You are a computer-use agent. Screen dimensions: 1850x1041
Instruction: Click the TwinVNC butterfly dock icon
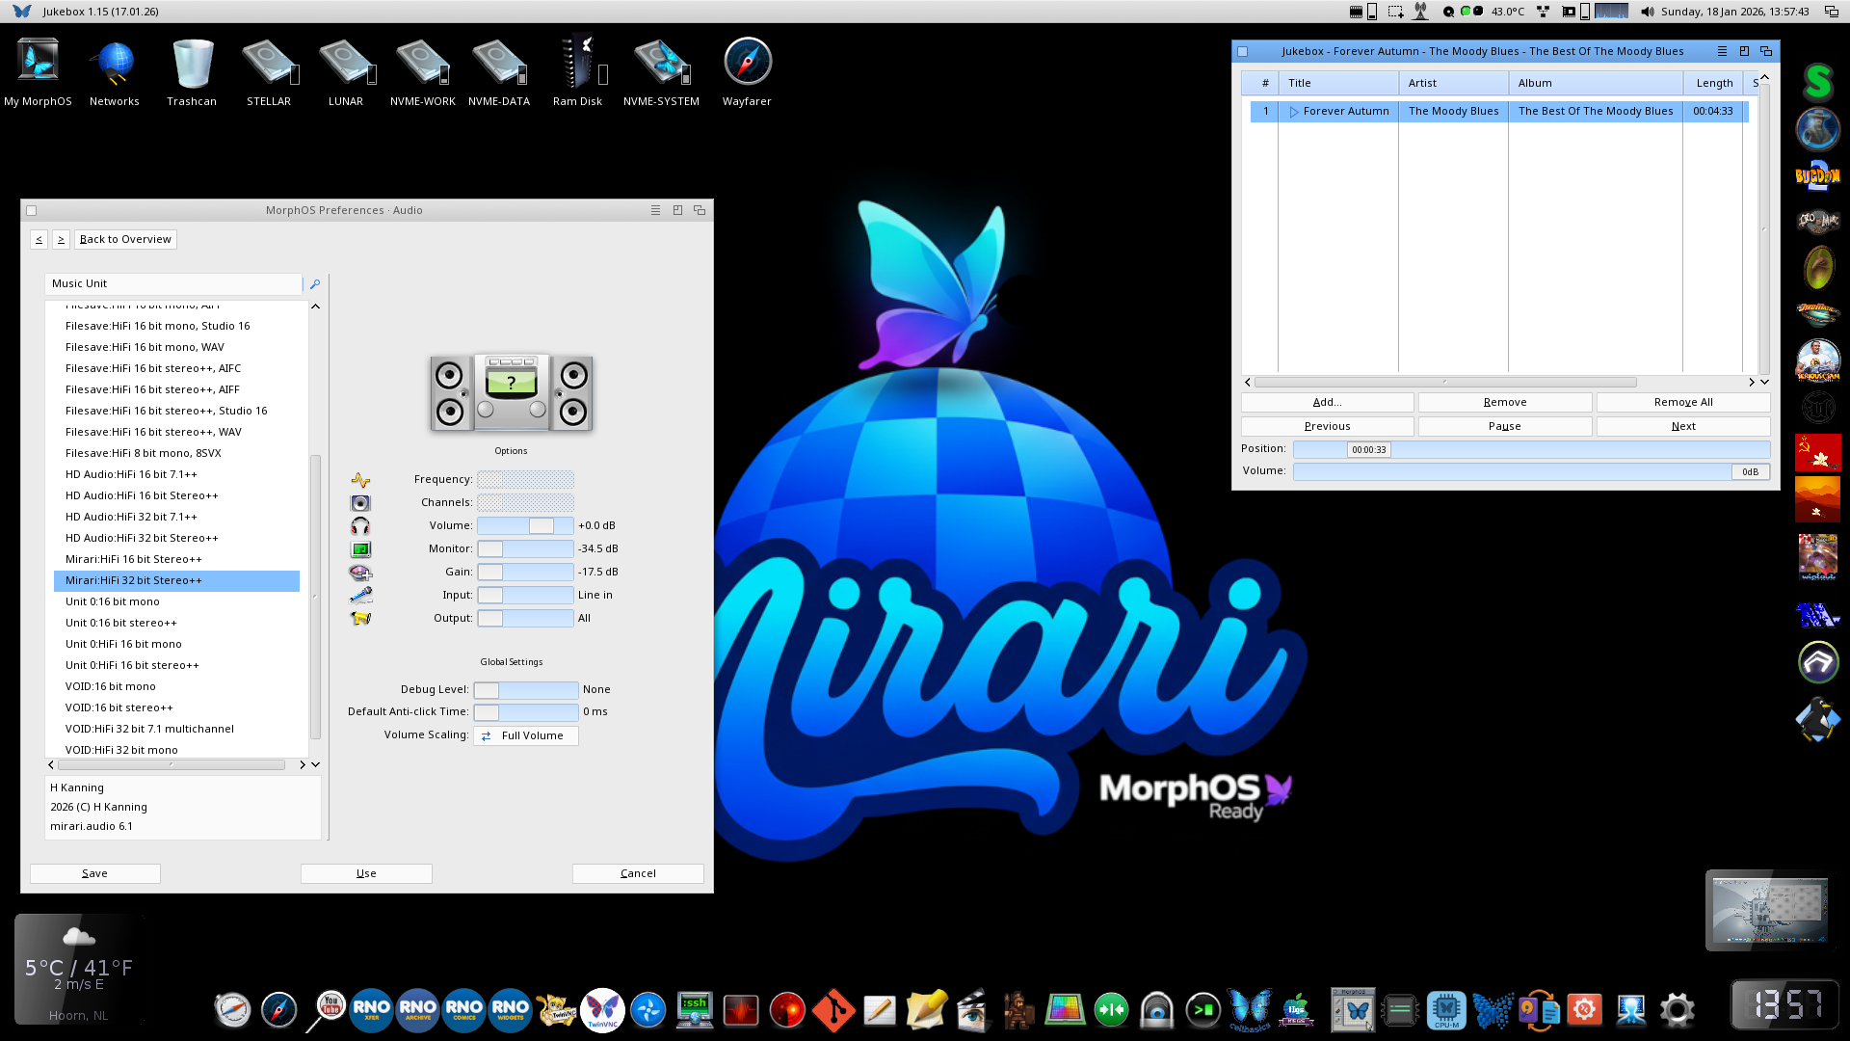pyautogui.click(x=602, y=1009)
